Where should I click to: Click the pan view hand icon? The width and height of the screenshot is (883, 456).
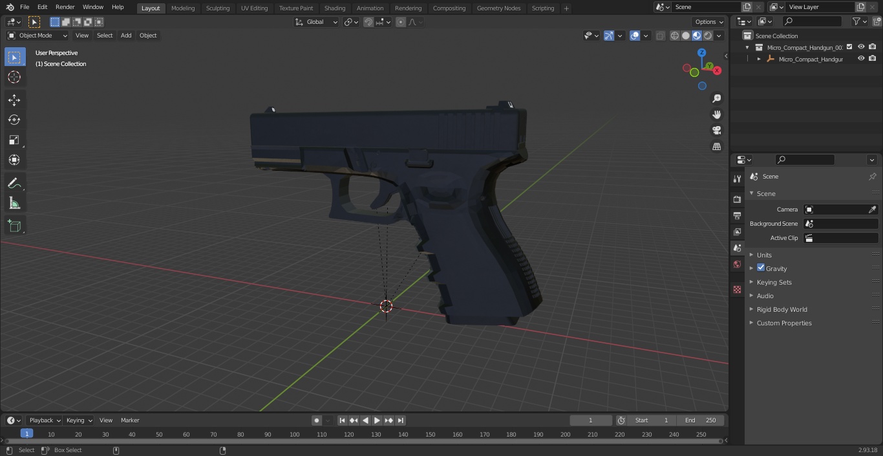click(716, 114)
